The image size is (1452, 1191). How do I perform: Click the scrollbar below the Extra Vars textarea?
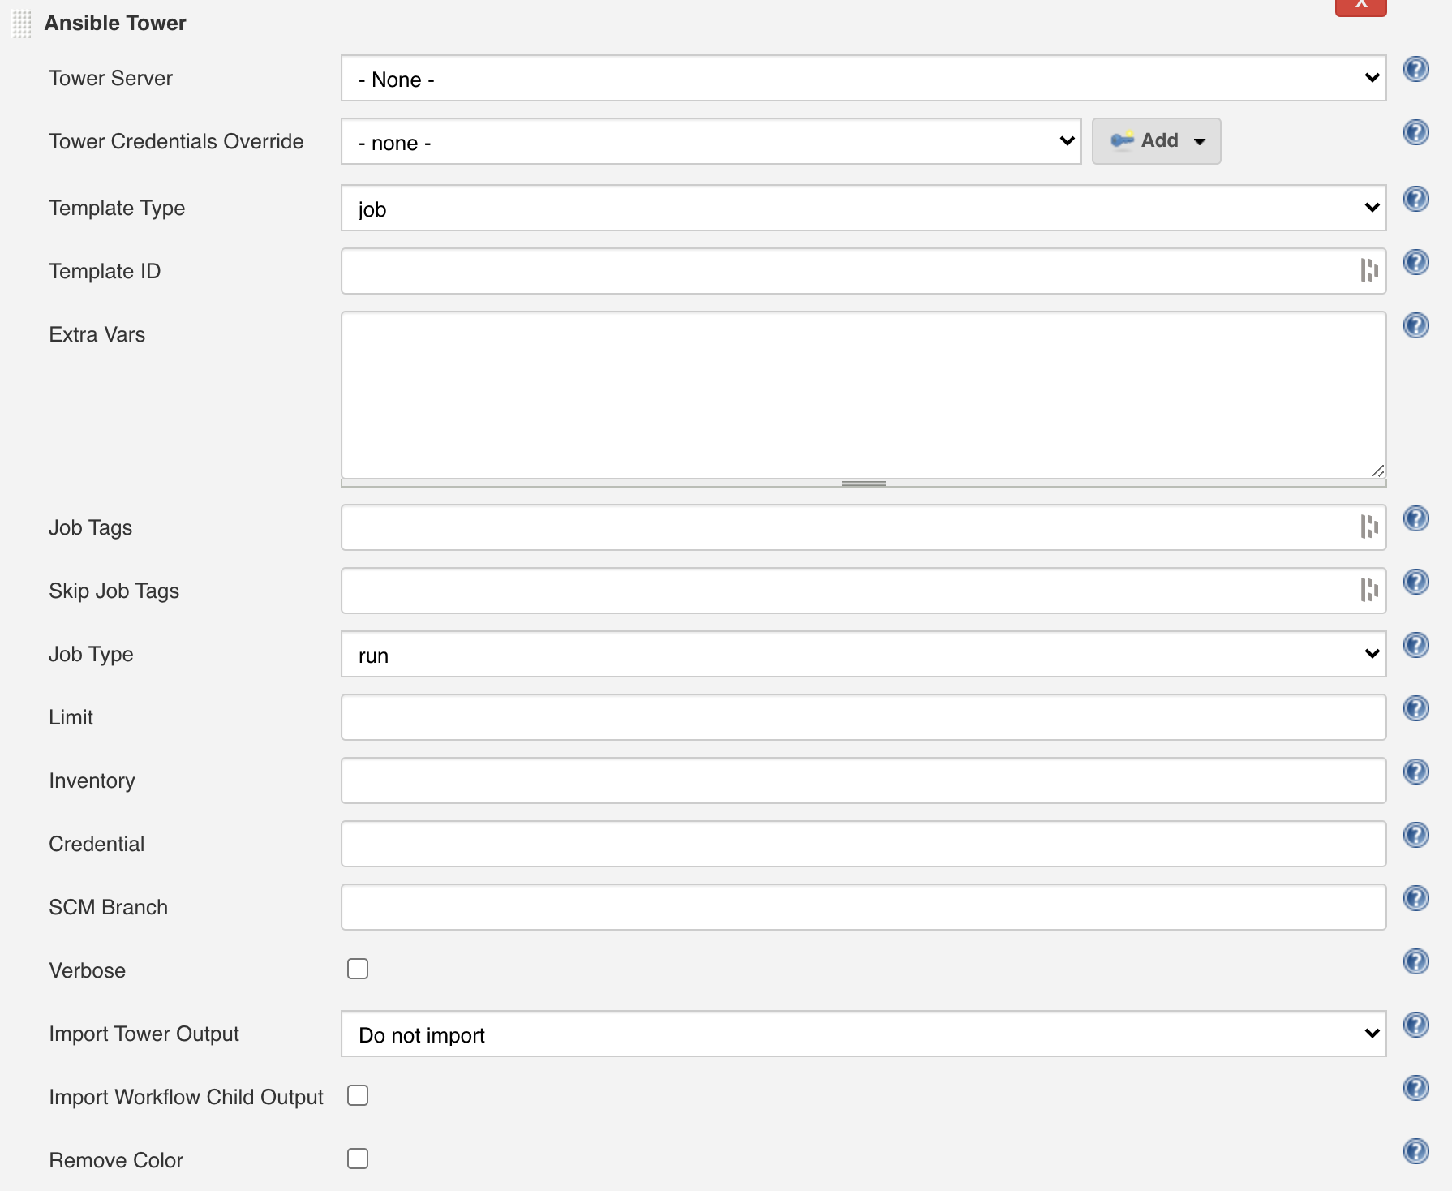click(x=862, y=482)
